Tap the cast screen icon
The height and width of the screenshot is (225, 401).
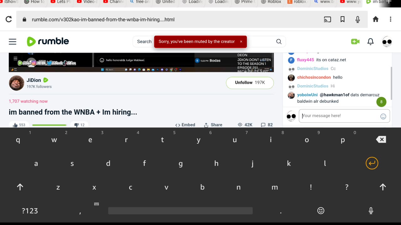click(327, 19)
